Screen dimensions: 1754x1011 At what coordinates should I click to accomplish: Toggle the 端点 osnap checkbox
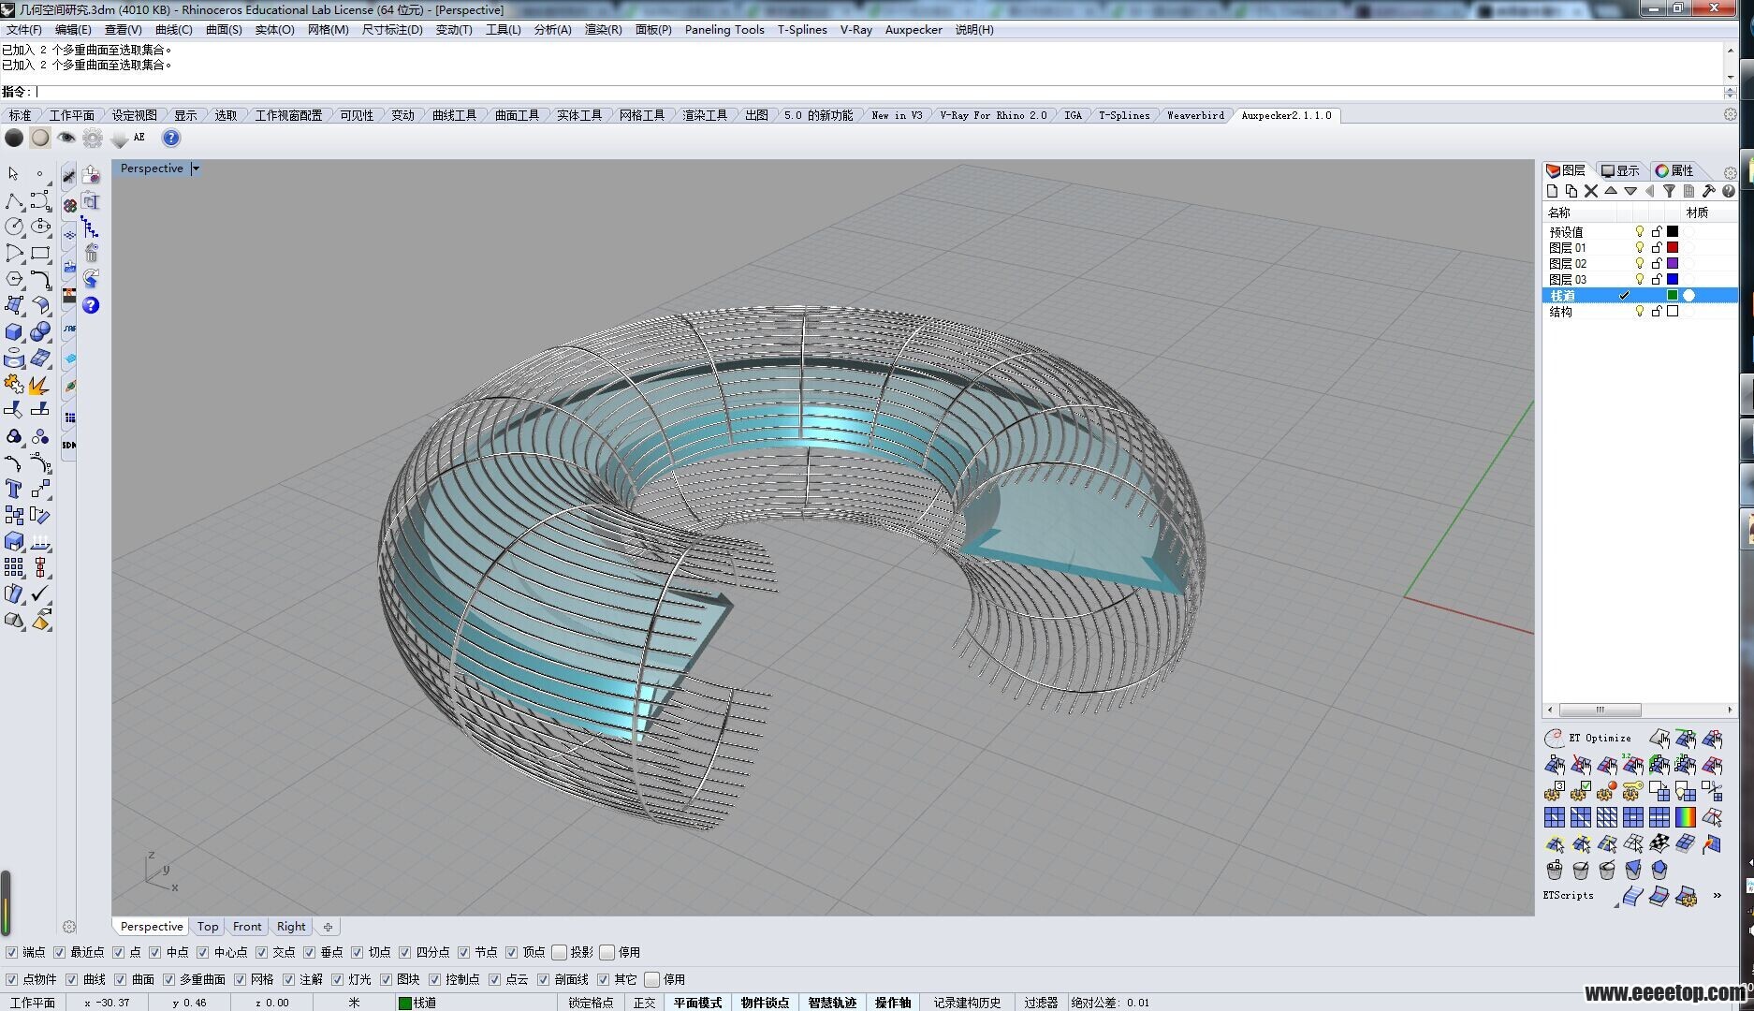click(11, 952)
